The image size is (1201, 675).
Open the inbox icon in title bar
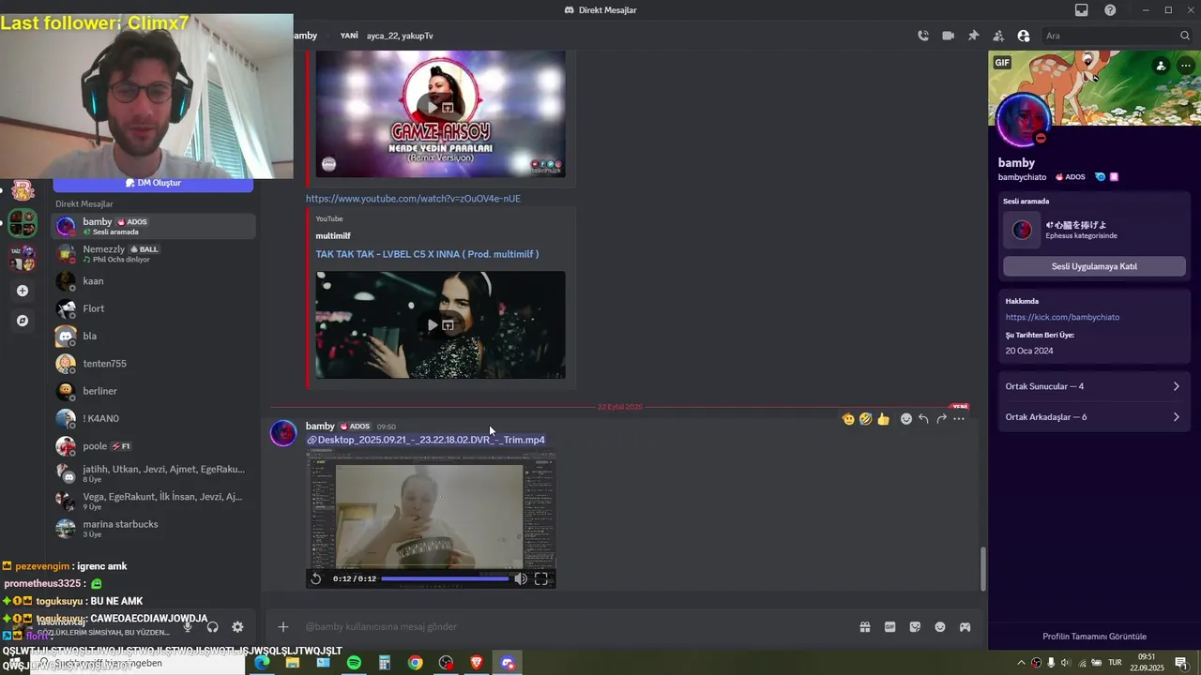pos(1082,10)
